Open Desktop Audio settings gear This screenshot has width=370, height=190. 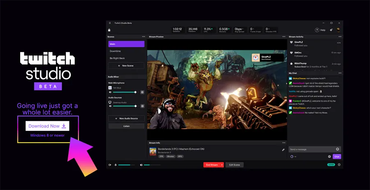click(x=142, y=106)
